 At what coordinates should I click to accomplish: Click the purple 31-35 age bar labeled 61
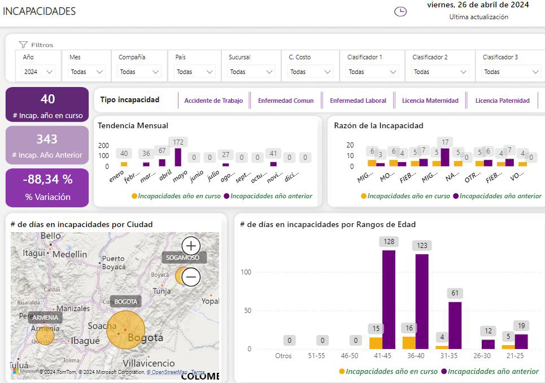(455, 325)
